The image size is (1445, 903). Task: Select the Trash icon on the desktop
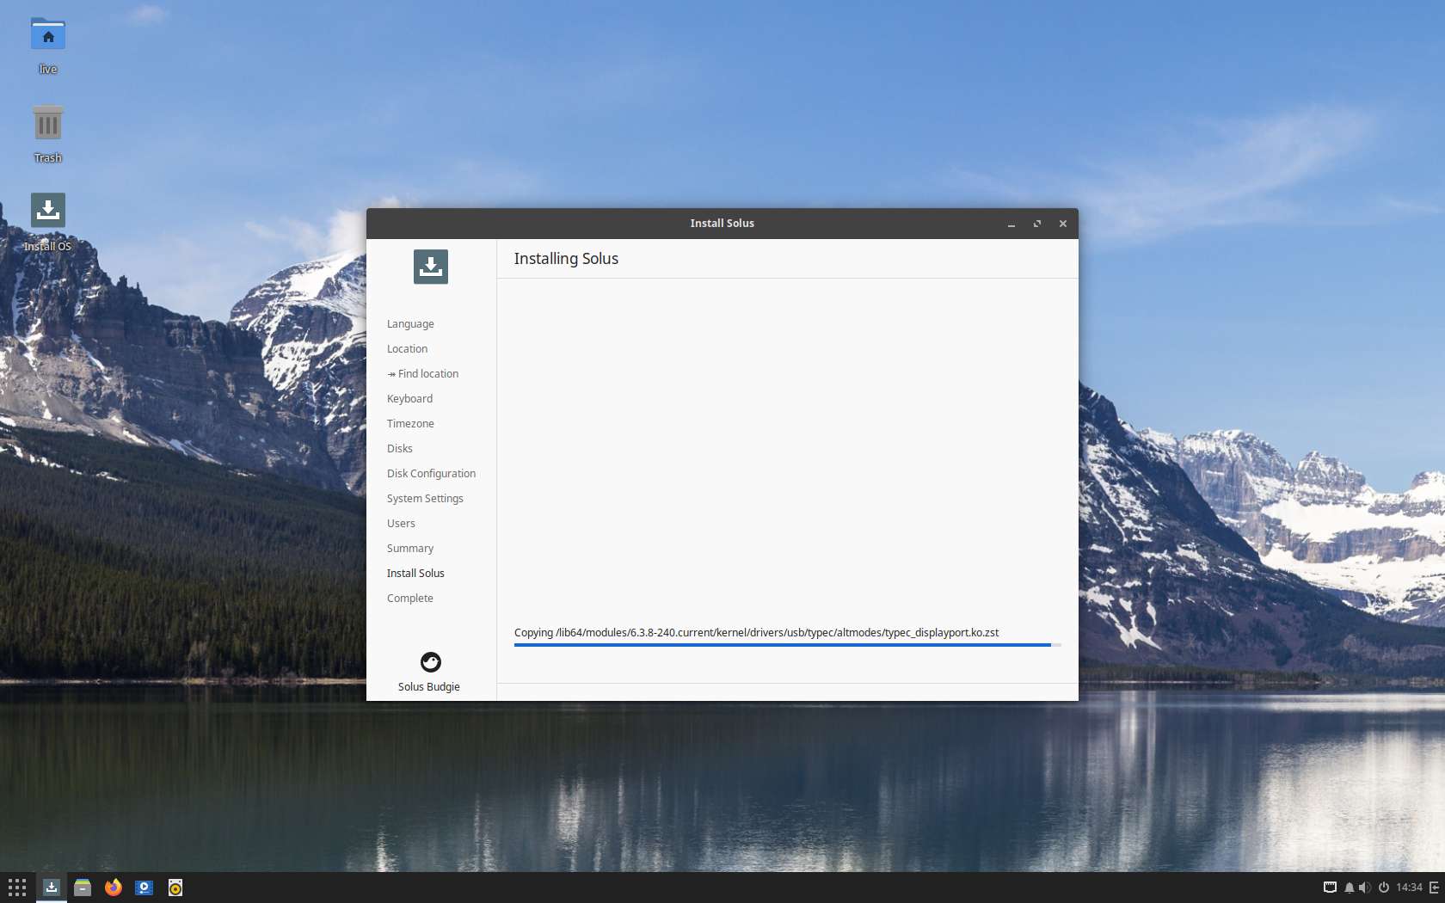(x=48, y=123)
